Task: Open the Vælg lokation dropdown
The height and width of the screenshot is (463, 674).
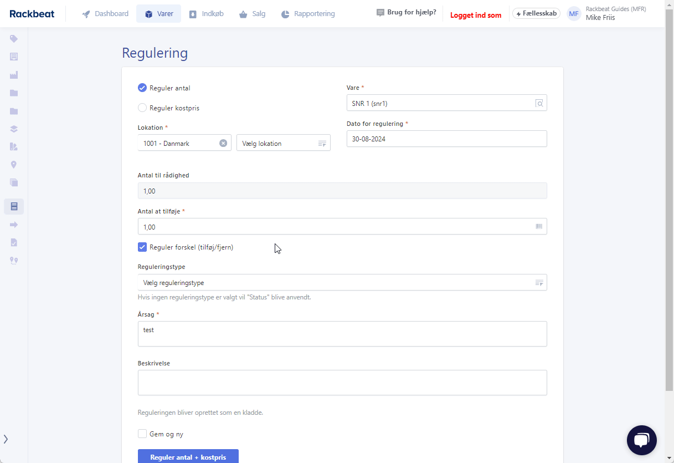Action: [283, 143]
